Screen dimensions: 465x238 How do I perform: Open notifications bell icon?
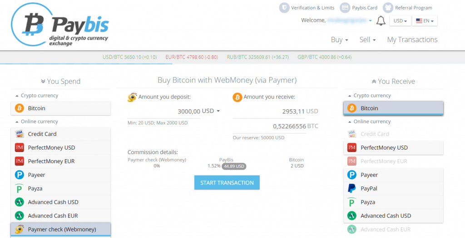pos(381,21)
